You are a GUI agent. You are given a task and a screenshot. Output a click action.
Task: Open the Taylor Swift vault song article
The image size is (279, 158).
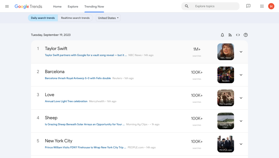[86, 55]
